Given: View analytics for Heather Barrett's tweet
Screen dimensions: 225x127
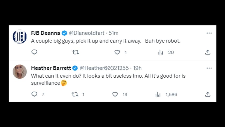Looking at the screenshot, I should tap(158, 95).
